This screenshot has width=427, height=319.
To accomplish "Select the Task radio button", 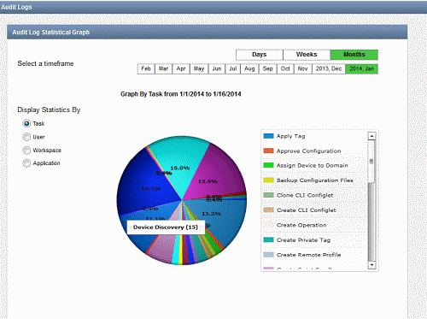I will pyautogui.click(x=26, y=124).
